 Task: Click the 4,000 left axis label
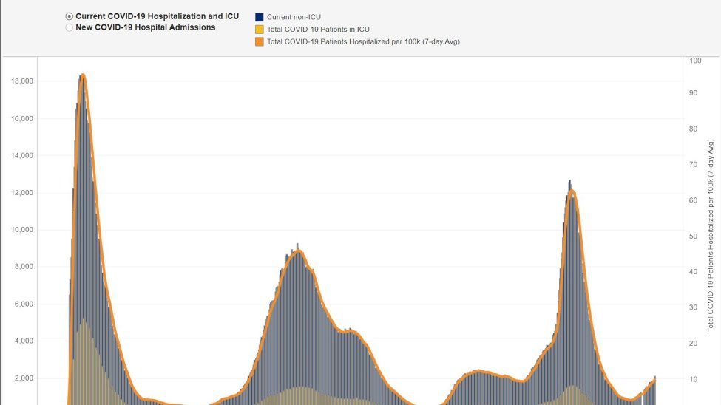pos(24,341)
